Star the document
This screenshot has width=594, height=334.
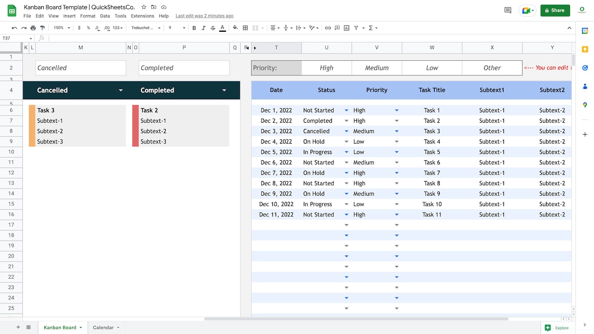144,7
